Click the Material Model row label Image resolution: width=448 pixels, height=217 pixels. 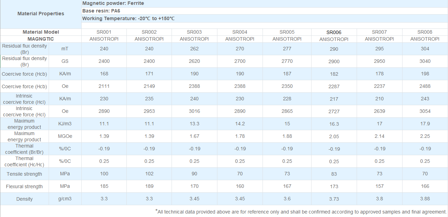(x=41, y=32)
